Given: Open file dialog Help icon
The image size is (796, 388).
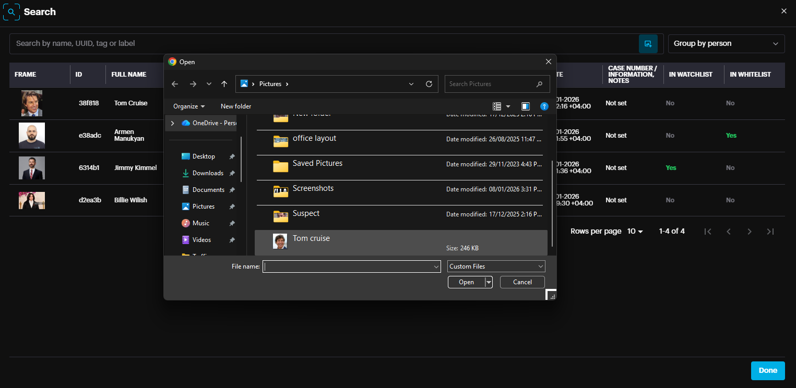Looking at the screenshot, I should [544, 106].
